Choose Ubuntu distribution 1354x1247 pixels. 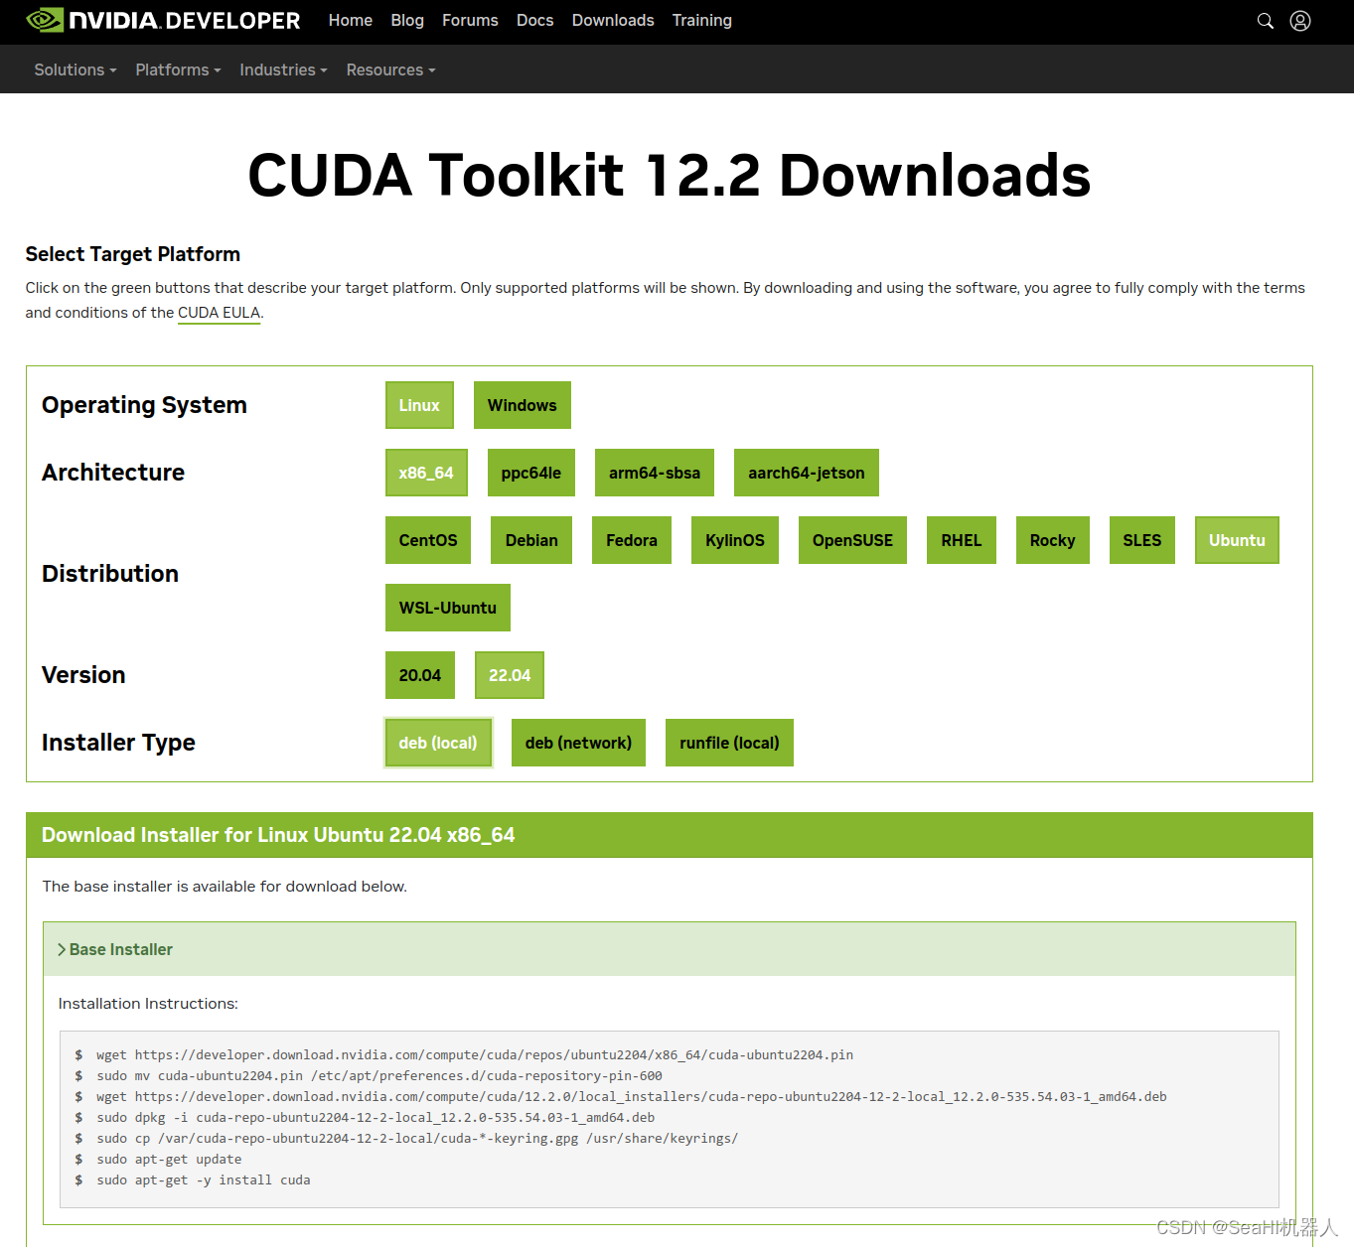1237,540
